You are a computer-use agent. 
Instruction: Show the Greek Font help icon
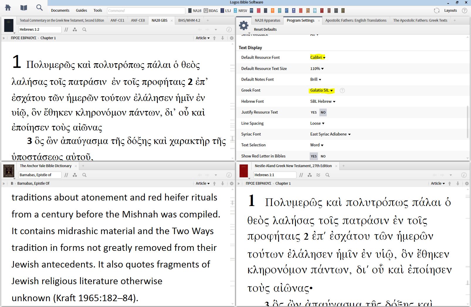342,90
